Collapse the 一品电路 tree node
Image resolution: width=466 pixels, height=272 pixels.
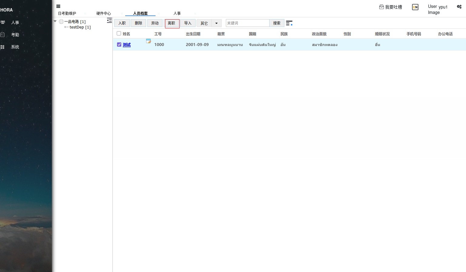55,21
